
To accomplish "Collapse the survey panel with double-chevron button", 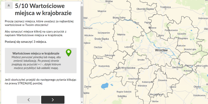I will pyautogui.click(x=9, y=5).
